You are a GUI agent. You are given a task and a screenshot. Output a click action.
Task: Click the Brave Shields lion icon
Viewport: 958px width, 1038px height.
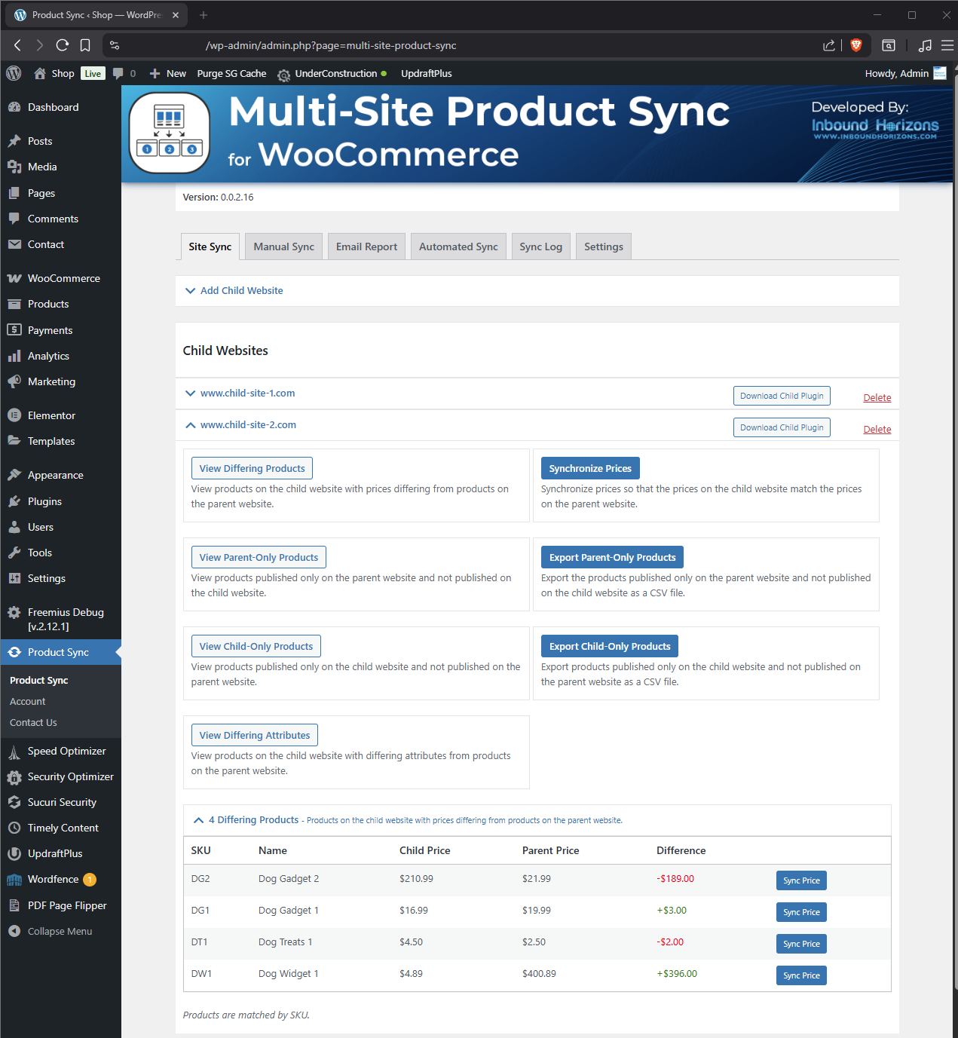coord(855,45)
